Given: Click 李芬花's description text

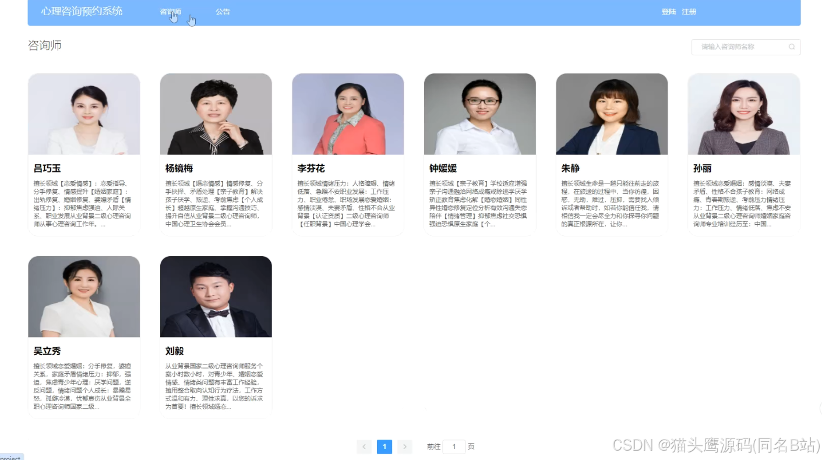Looking at the screenshot, I should tap(347, 204).
